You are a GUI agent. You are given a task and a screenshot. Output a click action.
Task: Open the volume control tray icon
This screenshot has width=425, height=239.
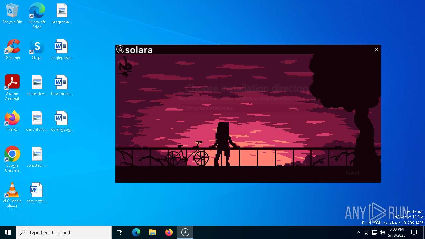tap(382, 232)
